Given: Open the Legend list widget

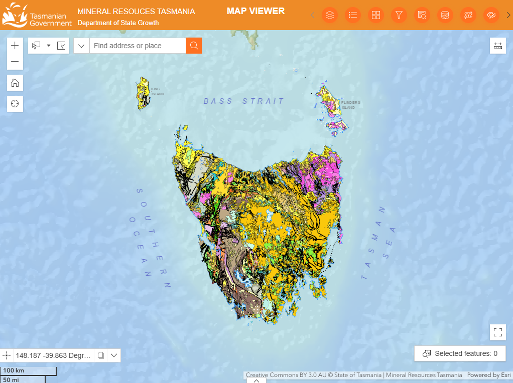Looking at the screenshot, I should point(353,15).
